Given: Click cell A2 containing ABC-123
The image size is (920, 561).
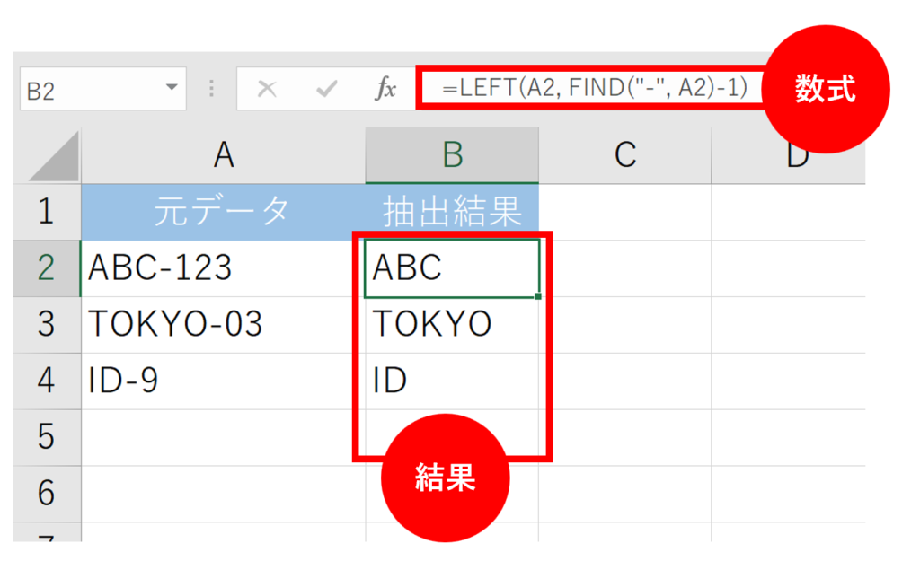Looking at the screenshot, I should point(223,268).
